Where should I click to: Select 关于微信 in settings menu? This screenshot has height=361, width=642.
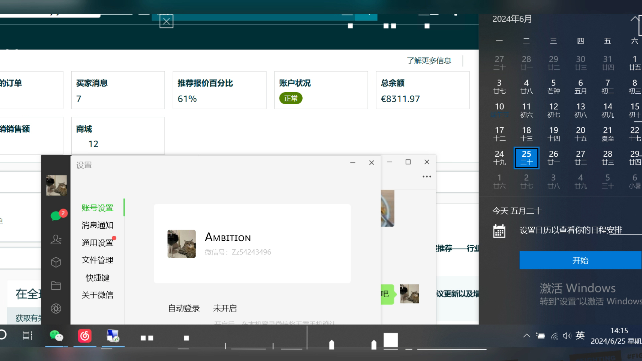tap(98, 295)
